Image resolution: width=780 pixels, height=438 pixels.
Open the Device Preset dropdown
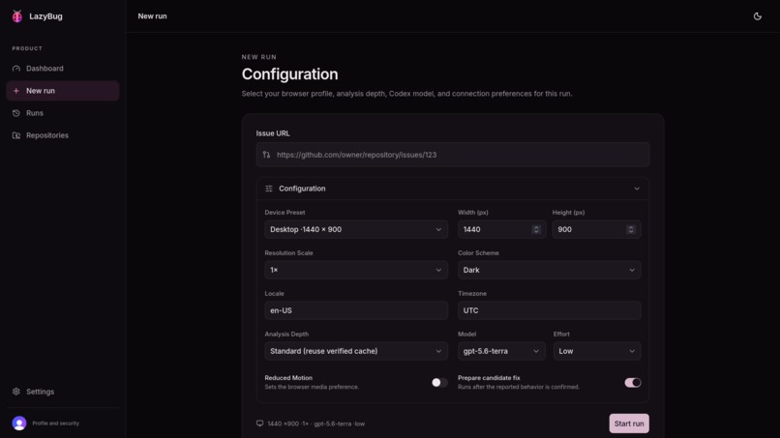click(x=356, y=229)
